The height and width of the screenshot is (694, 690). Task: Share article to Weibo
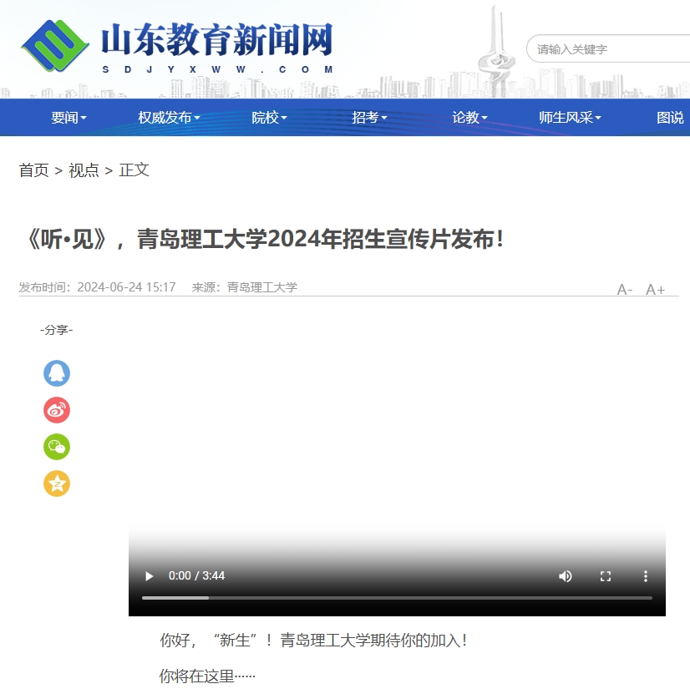point(57,410)
